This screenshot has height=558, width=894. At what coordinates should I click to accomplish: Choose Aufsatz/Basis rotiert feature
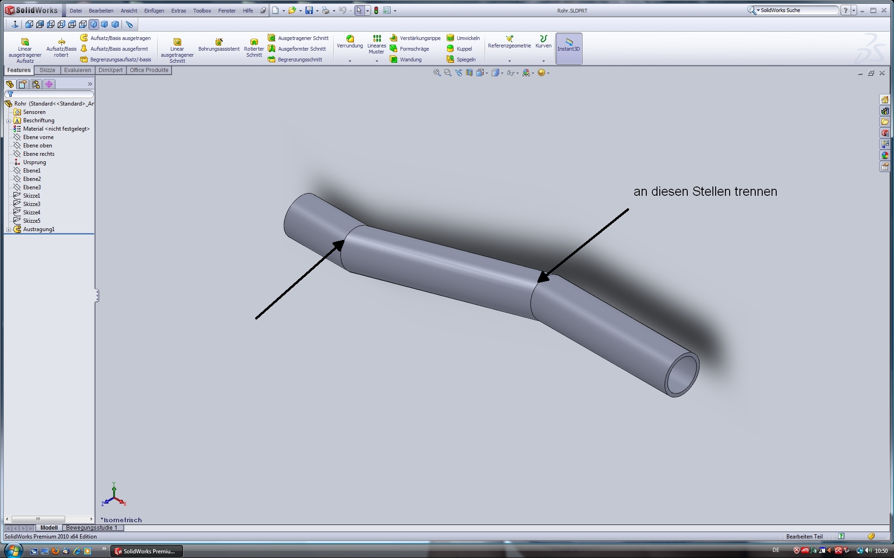click(61, 47)
